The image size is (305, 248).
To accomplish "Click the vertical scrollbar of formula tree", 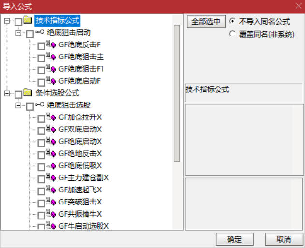I will pos(177,93).
